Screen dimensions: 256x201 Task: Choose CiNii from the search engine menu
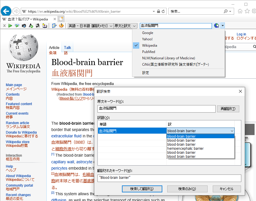[175, 65]
